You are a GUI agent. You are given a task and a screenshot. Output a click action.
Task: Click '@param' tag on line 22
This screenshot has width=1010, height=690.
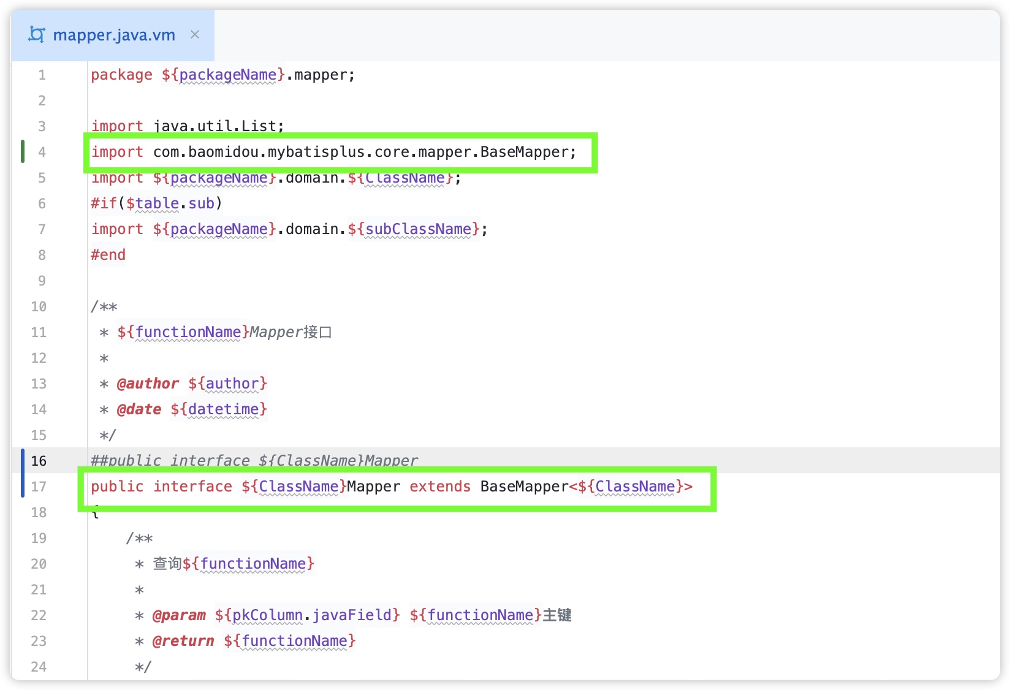click(179, 615)
